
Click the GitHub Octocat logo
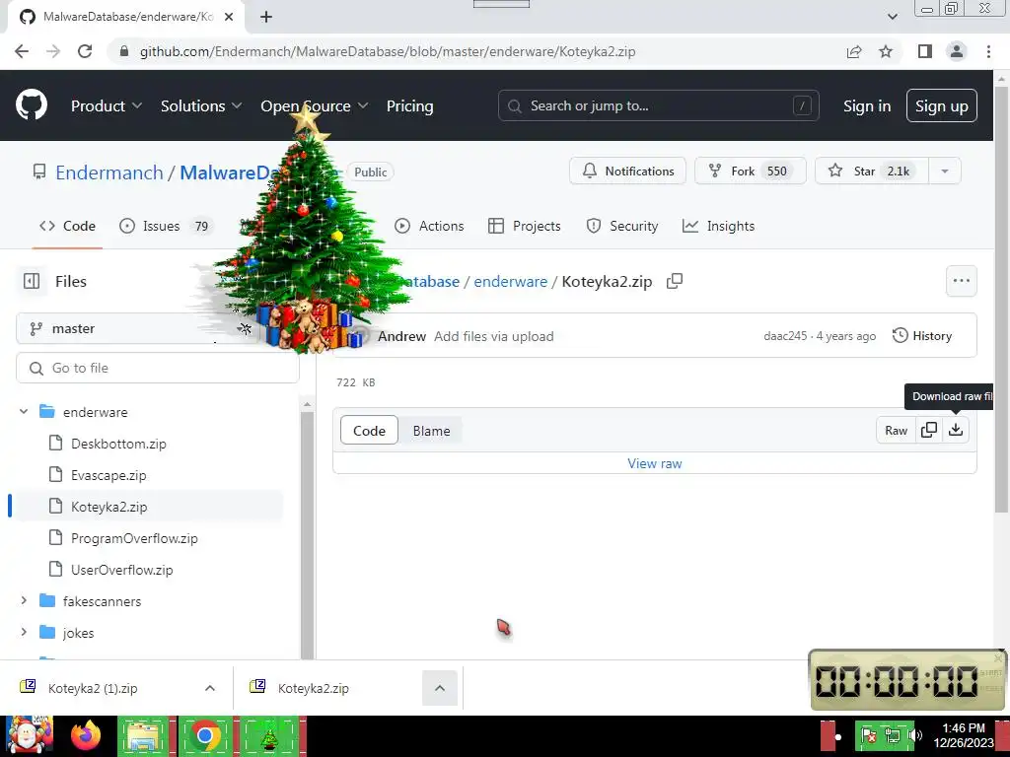[x=31, y=105]
